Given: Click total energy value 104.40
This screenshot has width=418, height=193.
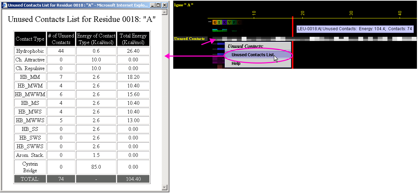Looking at the screenshot, I should click(x=133, y=179).
